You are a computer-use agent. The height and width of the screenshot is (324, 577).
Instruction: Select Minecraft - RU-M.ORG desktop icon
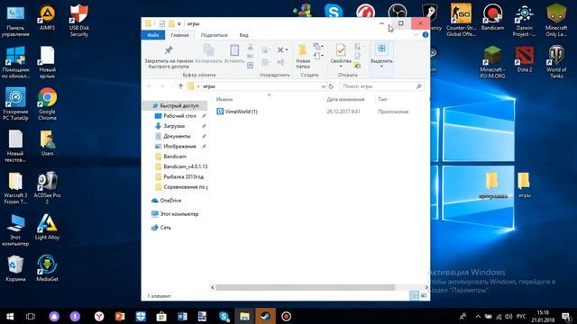tap(492, 62)
